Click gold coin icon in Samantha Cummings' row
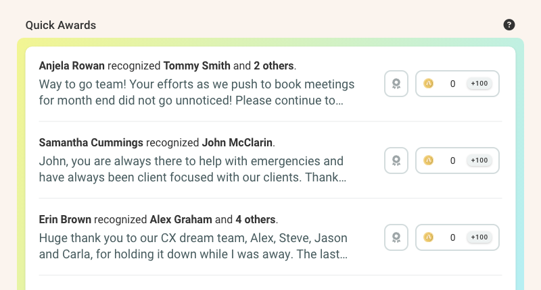The height and width of the screenshot is (290, 541). [x=428, y=161]
